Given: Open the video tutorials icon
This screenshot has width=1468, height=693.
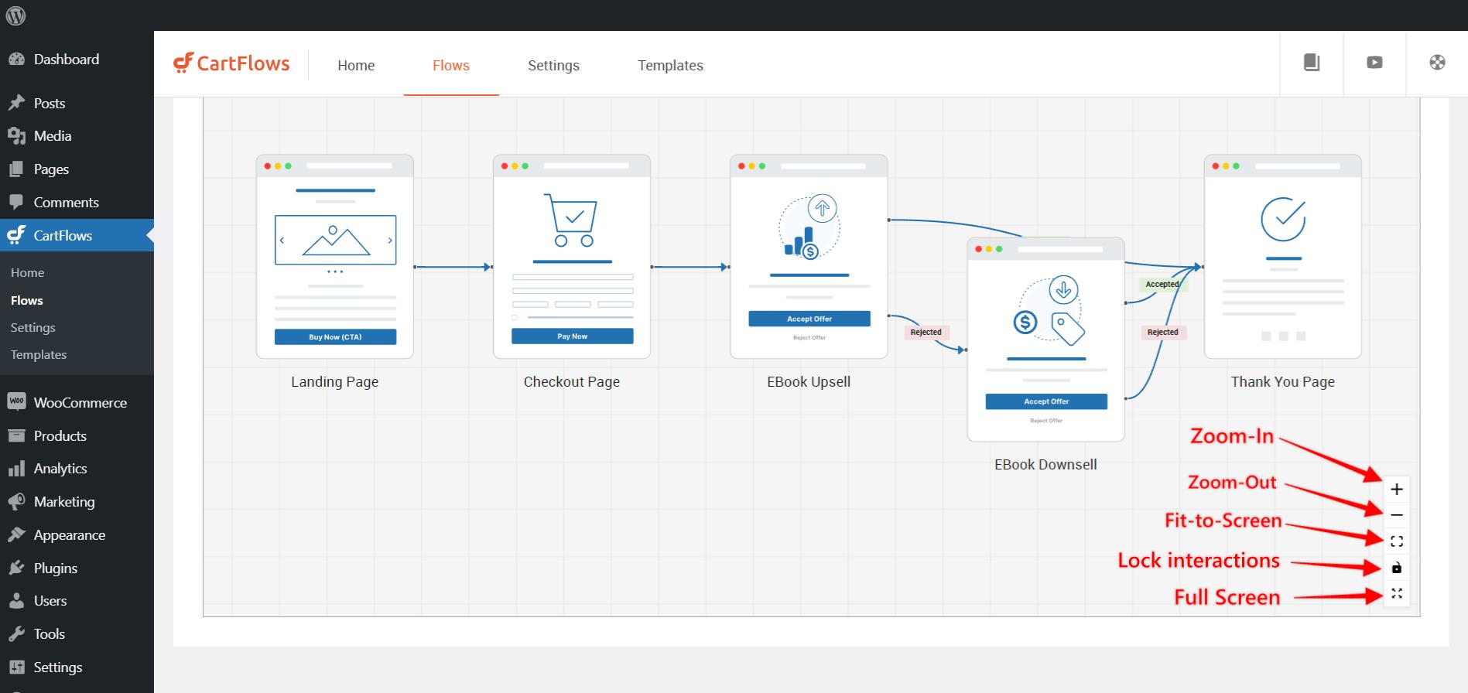Looking at the screenshot, I should [x=1374, y=63].
